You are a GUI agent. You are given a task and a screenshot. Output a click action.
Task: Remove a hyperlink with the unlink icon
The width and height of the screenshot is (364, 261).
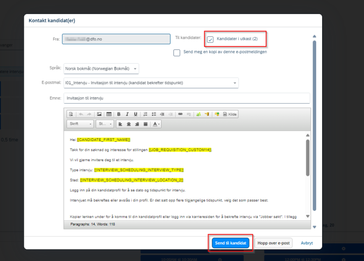189,114
